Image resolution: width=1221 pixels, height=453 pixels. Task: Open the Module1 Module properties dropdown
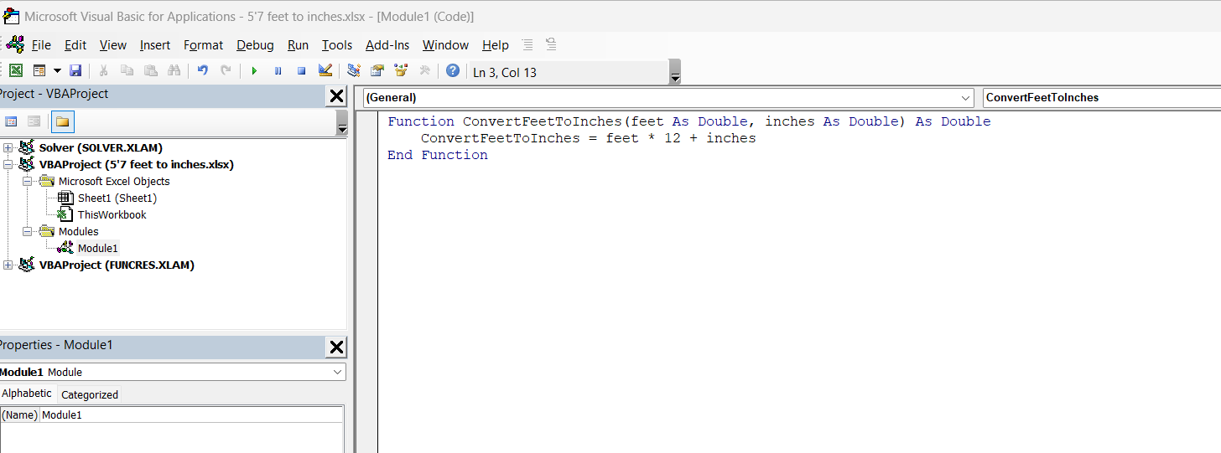tap(337, 372)
